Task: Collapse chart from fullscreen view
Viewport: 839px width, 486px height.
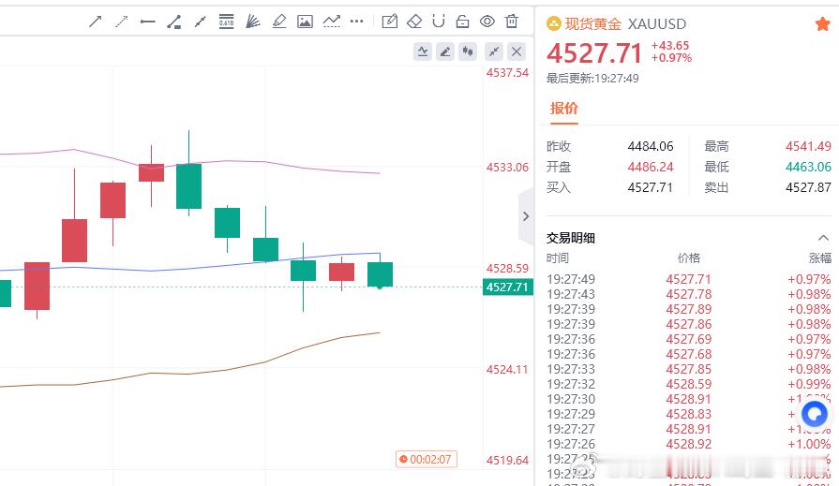Action: tap(494, 52)
